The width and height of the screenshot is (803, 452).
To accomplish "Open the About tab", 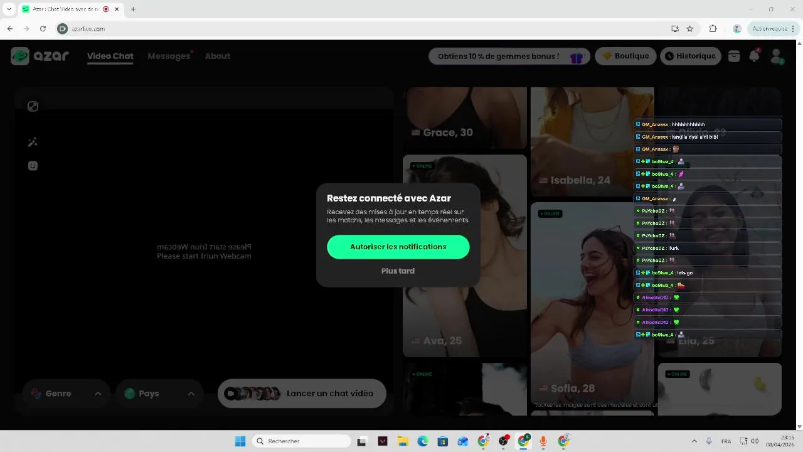I will coord(218,56).
